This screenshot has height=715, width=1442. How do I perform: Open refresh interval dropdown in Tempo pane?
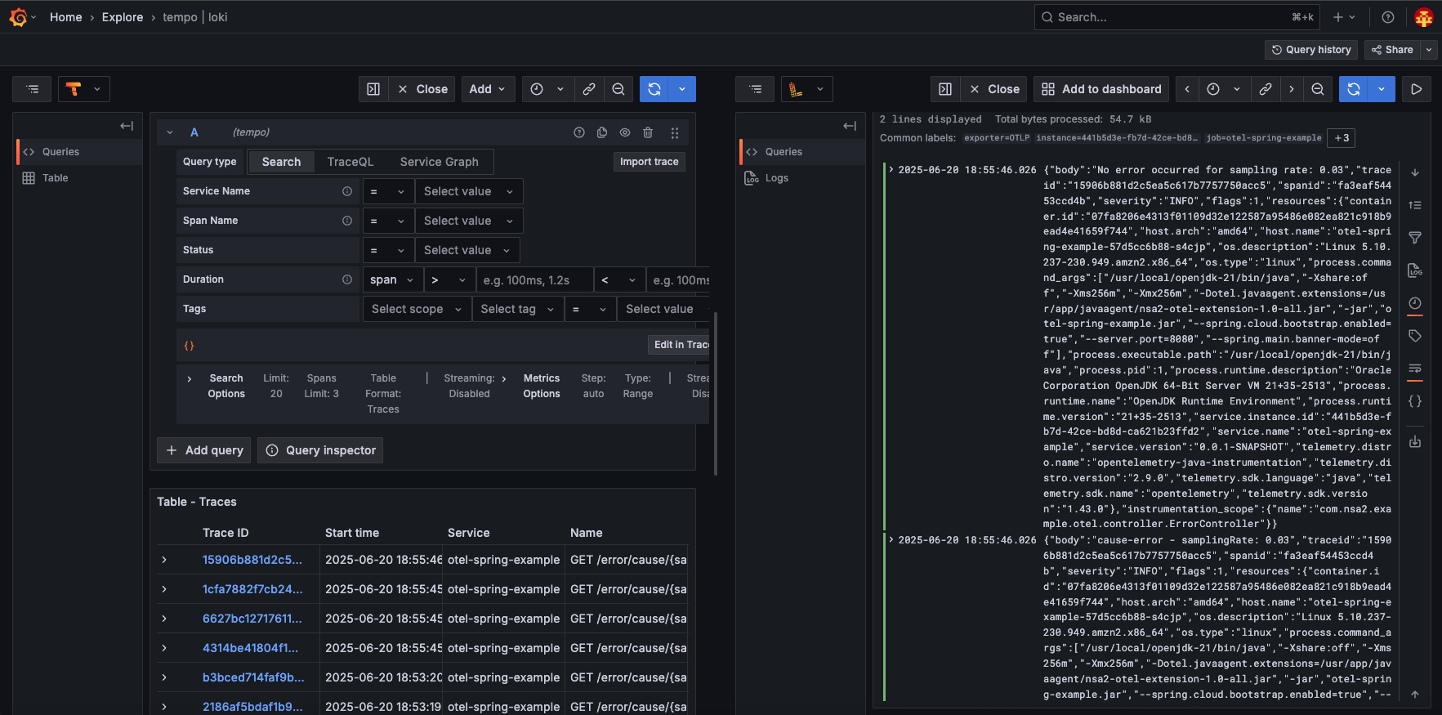[x=682, y=89]
